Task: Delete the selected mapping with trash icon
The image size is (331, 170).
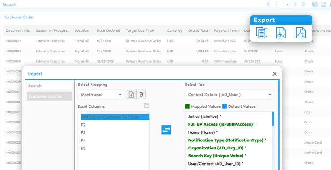Action: [x=141, y=94]
